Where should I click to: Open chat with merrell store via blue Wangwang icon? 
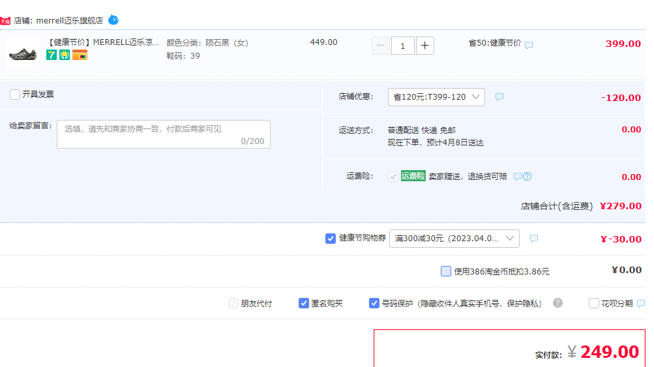tap(113, 20)
